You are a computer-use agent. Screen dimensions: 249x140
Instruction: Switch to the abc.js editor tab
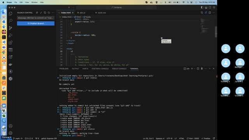coord(82,13)
